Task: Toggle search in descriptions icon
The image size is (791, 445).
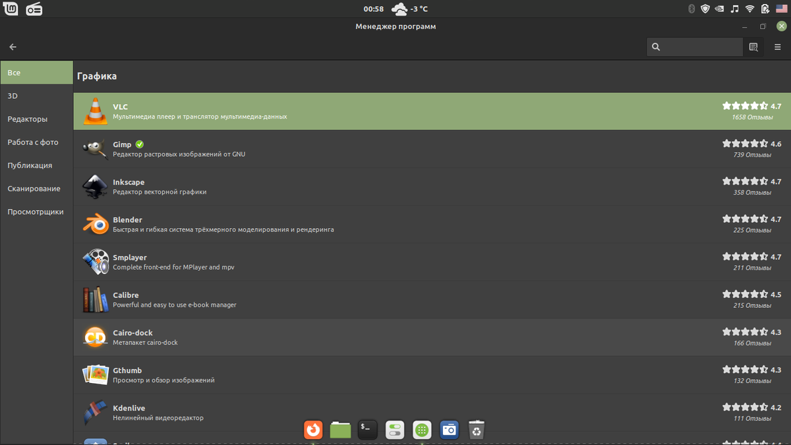Action: click(x=753, y=47)
